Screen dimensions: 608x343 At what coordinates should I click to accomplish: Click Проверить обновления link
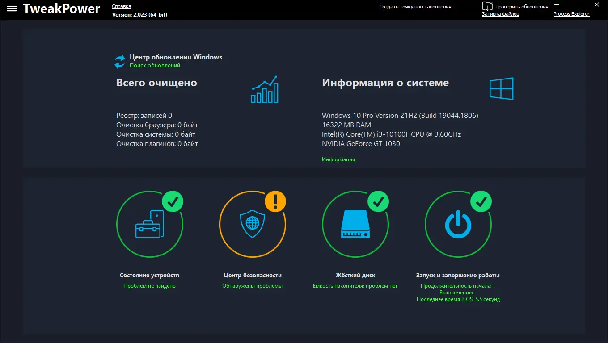point(522,7)
